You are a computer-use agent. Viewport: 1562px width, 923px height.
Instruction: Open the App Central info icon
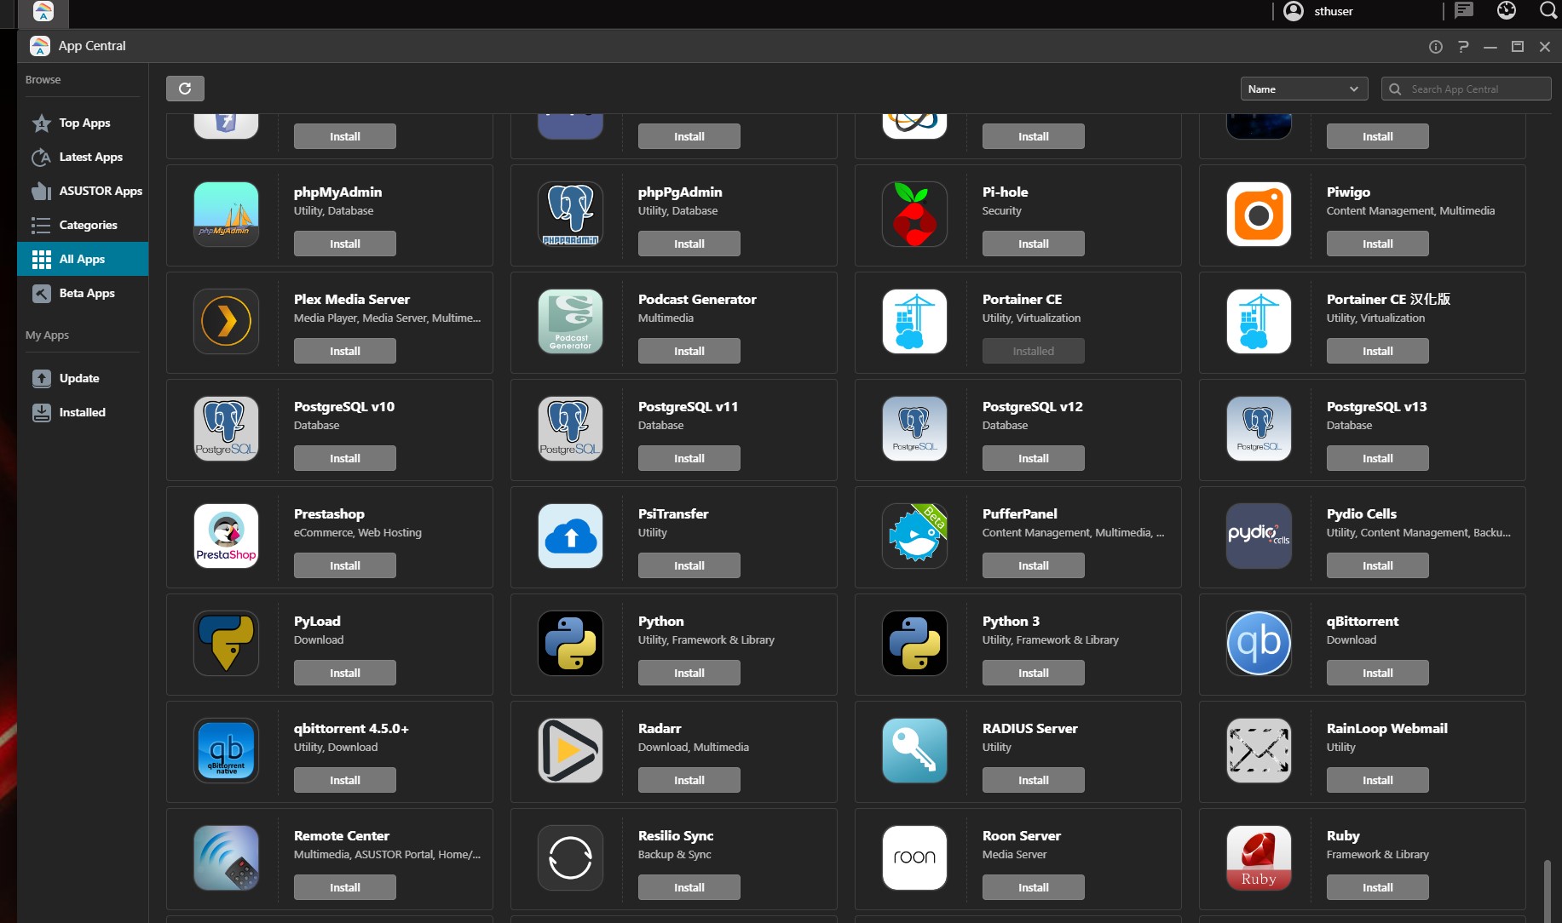(x=1436, y=47)
